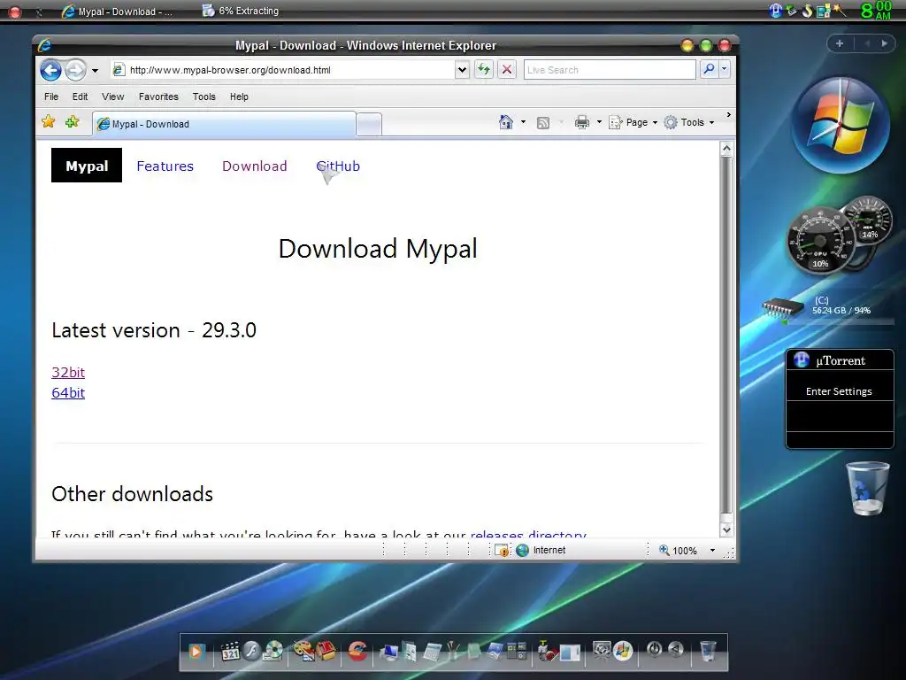Image resolution: width=906 pixels, height=680 pixels.
Task: Click the scrollbar up arrow
Action: 726,149
